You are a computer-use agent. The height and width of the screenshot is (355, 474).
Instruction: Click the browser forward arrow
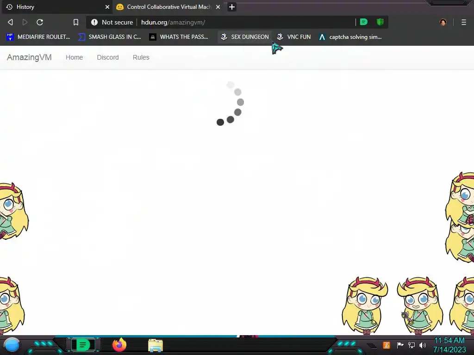[25, 22]
